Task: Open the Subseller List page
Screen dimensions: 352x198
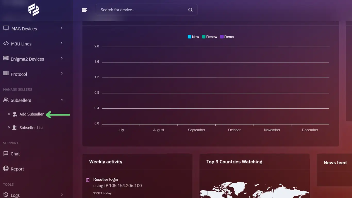Action: click(31, 128)
